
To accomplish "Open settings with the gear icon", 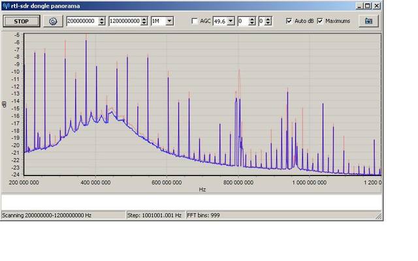I will coord(54,21).
